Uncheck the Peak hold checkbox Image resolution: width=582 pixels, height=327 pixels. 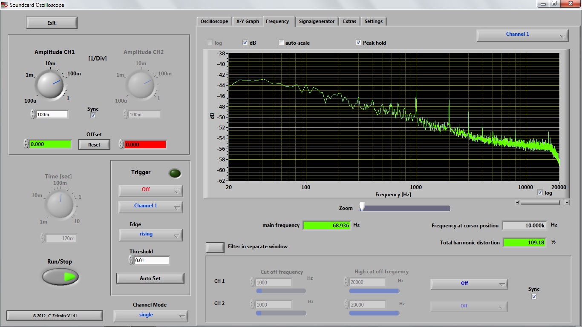click(x=359, y=43)
